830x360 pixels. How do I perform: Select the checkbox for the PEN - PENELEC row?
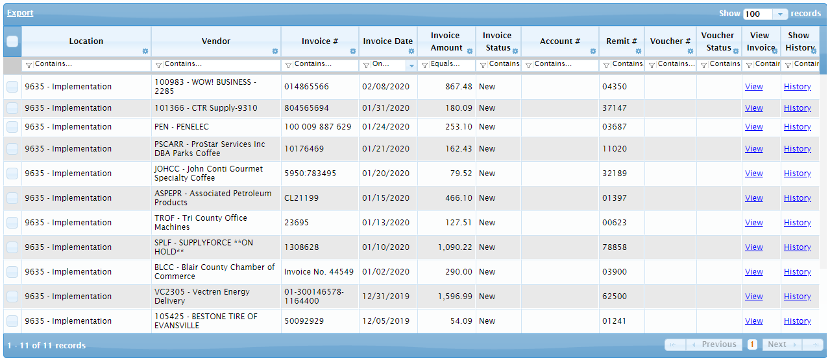coord(12,127)
